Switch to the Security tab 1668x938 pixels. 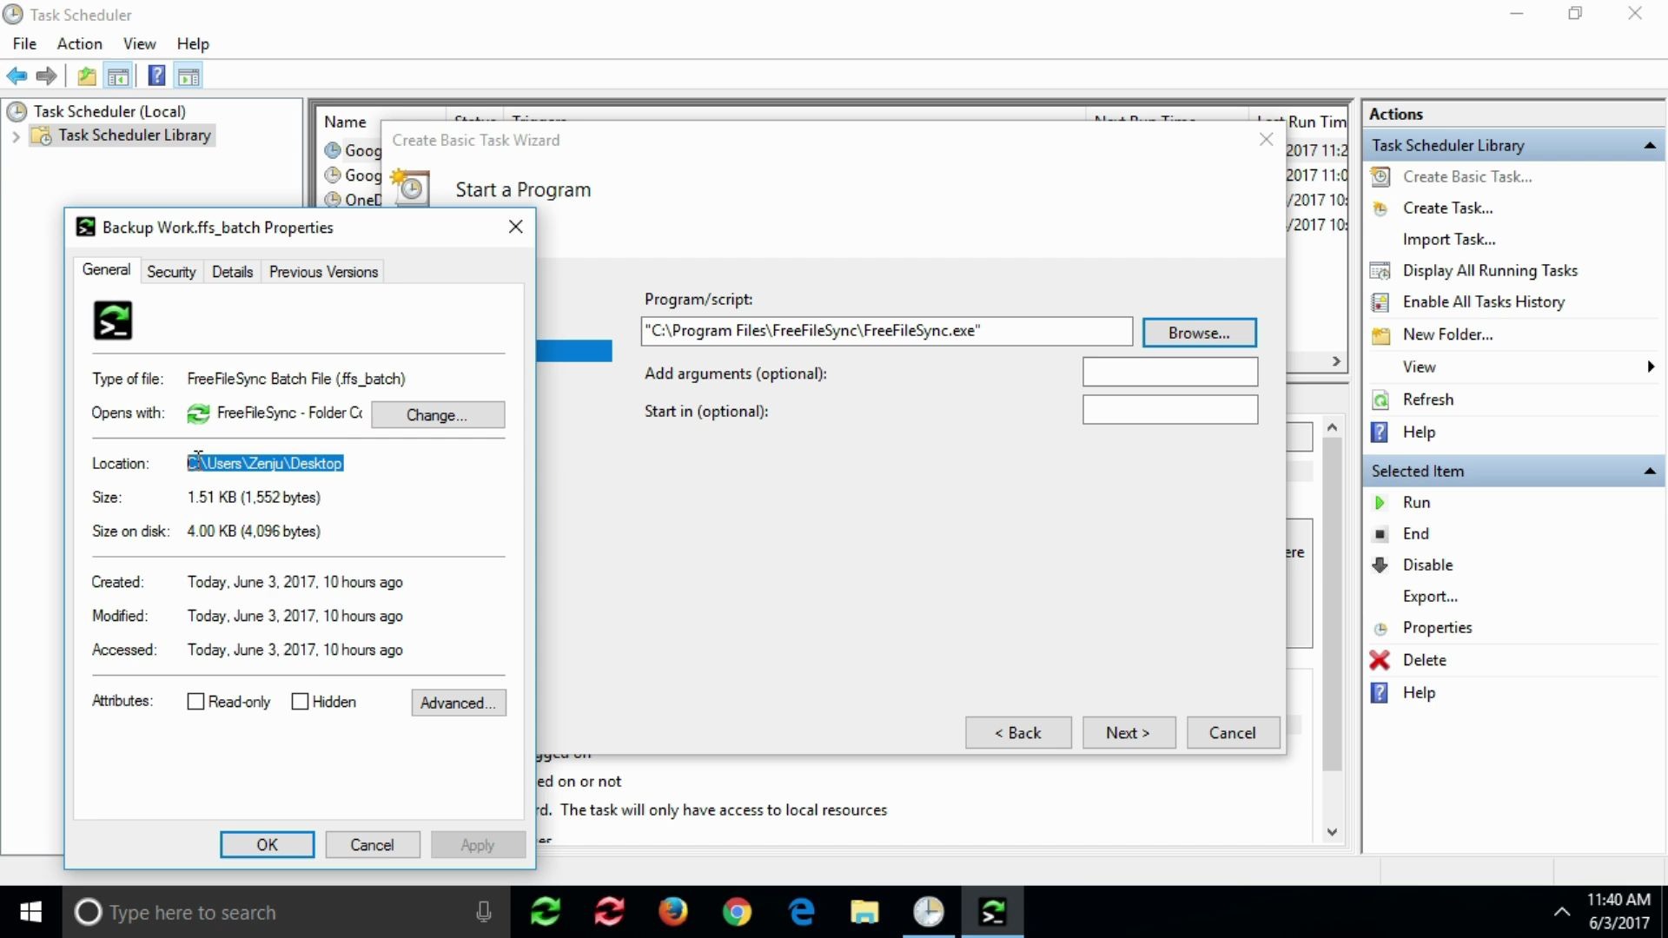171,272
